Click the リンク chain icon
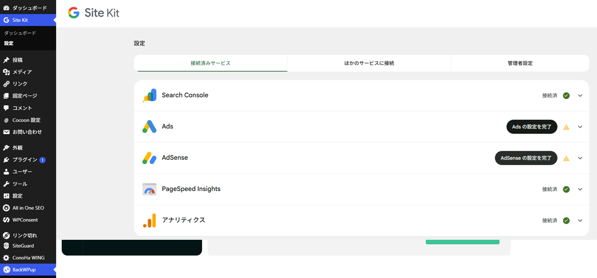Image resolution: width=597 pixels, height=278 pixels. coord(6,84)
